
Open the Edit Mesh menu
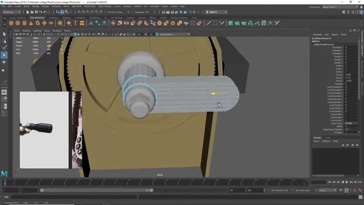point(77,6)
